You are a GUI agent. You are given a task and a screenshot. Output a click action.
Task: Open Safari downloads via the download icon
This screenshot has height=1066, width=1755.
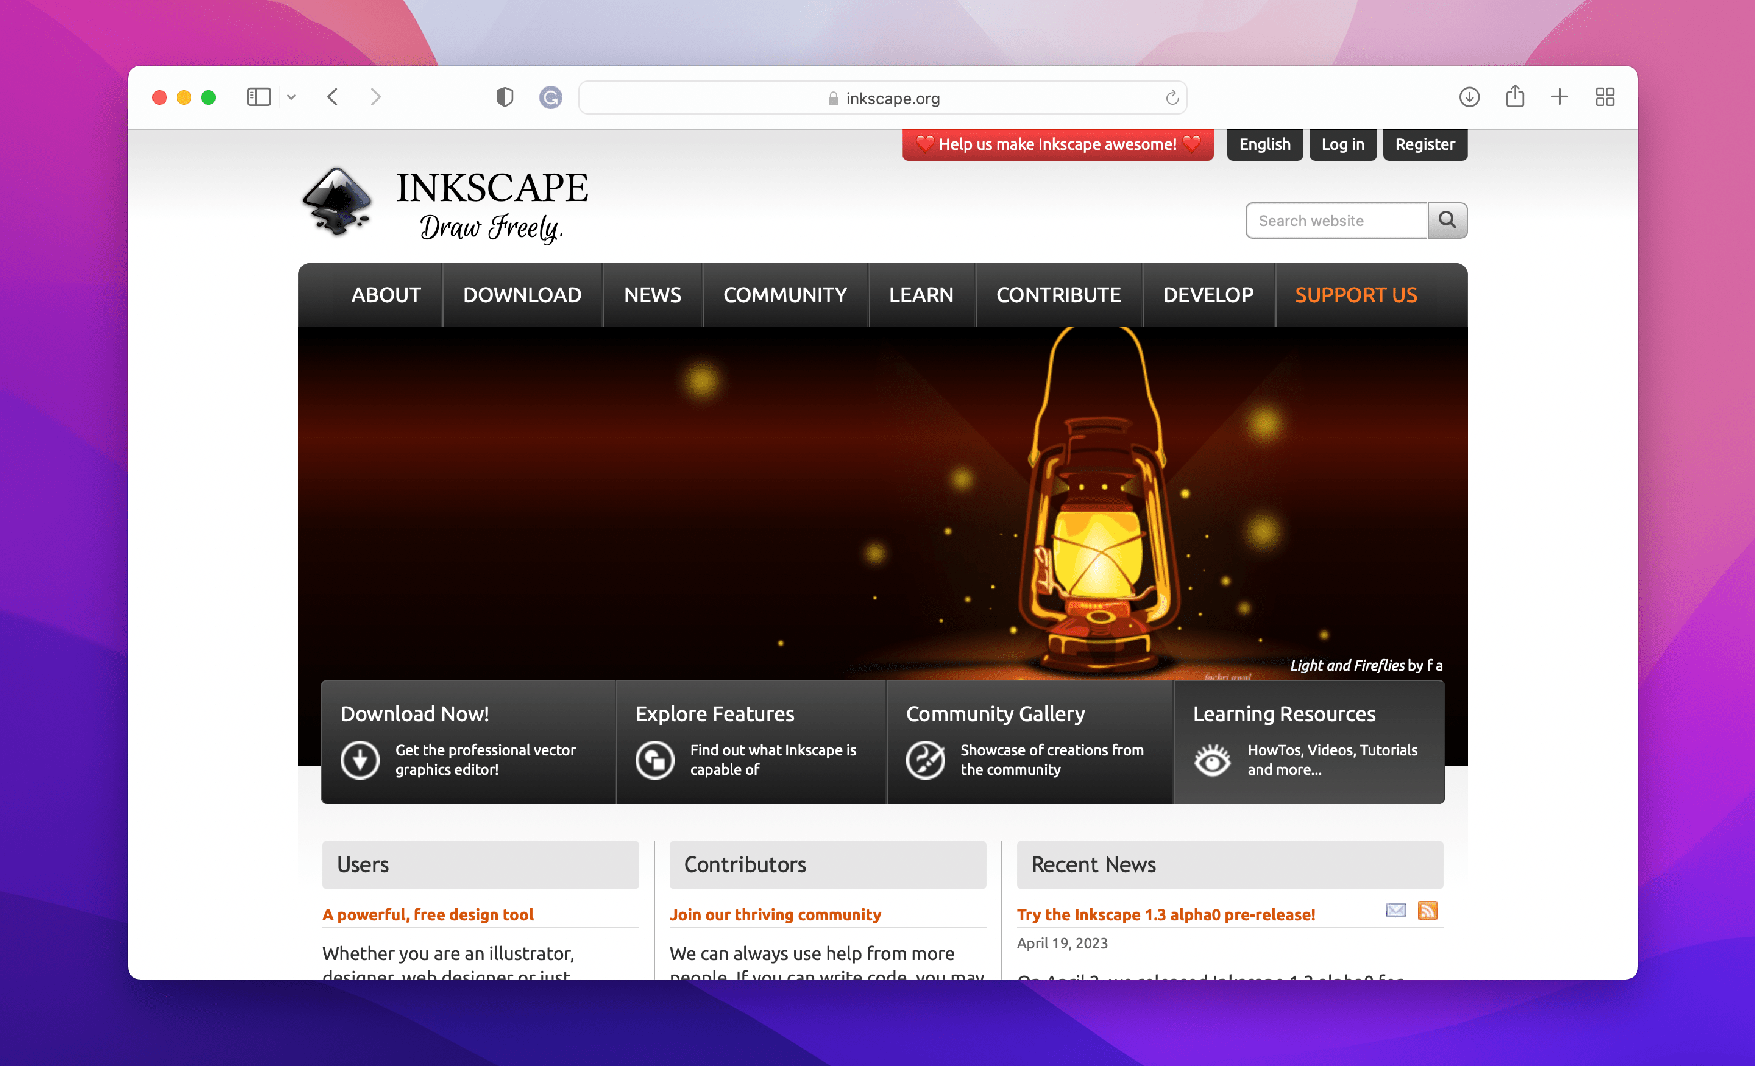click(1469, 97)
